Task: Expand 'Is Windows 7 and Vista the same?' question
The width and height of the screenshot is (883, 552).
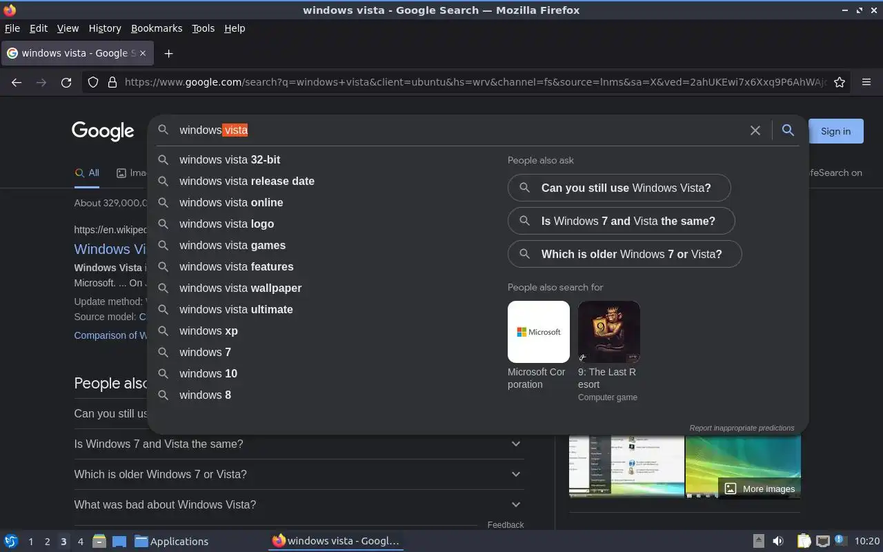Action: (x=299, y=444)
